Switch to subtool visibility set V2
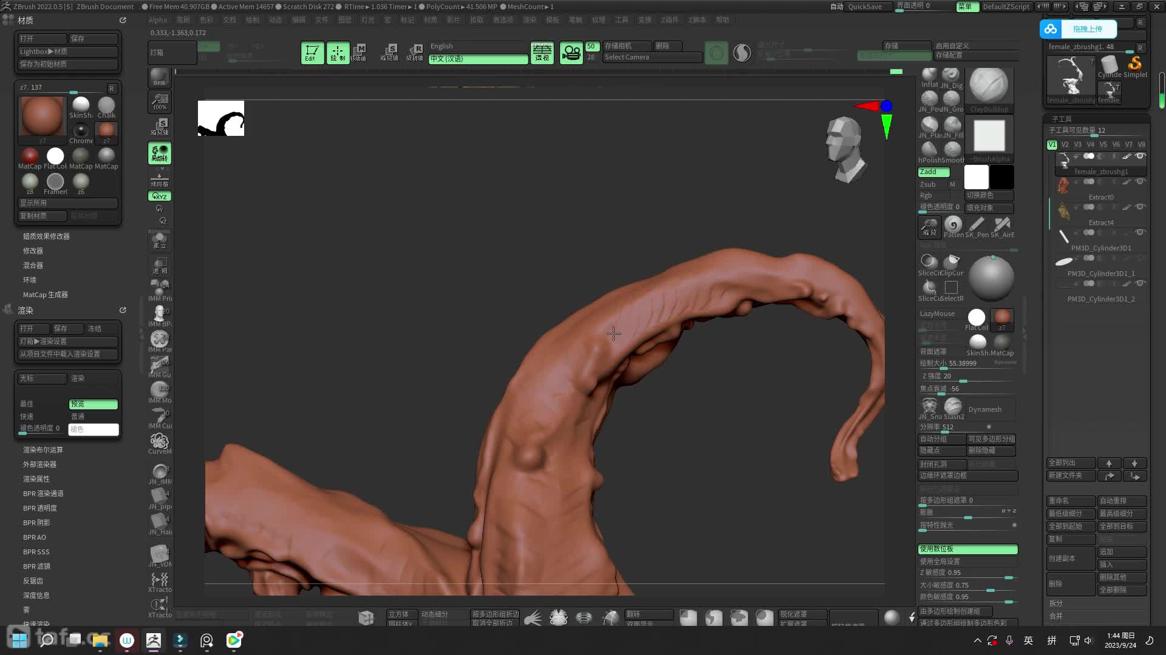This screenshot has height=655, width=1166. coord(1065,144)
